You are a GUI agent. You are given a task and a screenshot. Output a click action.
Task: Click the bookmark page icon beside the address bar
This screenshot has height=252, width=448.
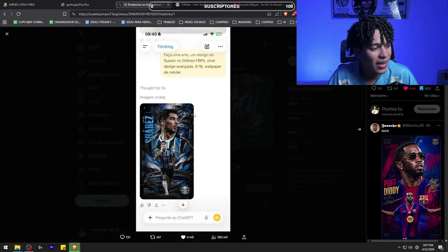point(64,14)
